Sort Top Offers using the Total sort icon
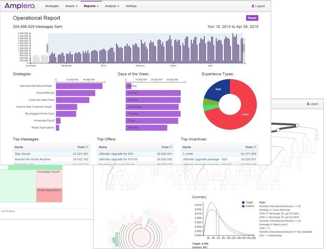 [171, 147]
